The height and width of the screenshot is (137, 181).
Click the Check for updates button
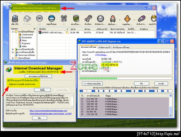pos(38,76)
